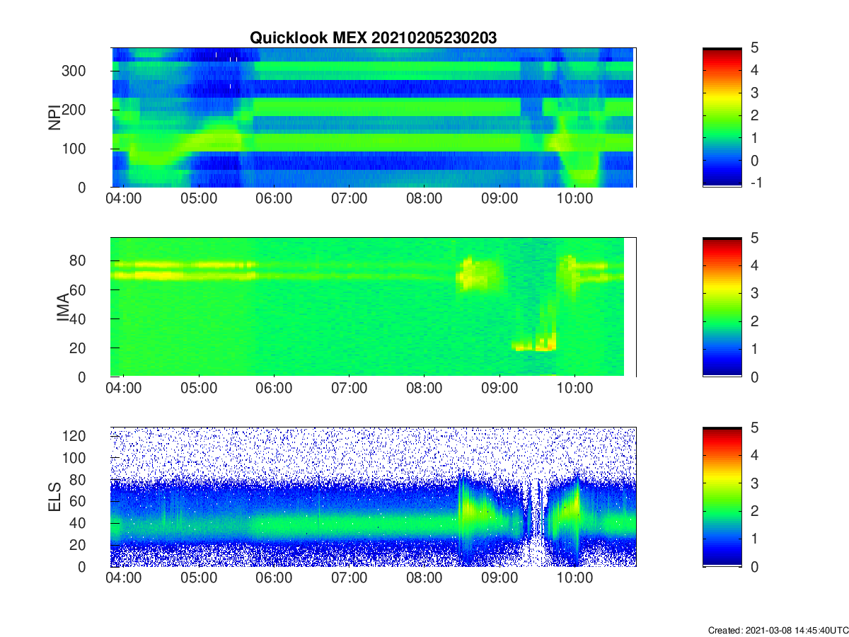Click the Created timestamp text
Screen dimensions: 849x637
pos(777,630)
